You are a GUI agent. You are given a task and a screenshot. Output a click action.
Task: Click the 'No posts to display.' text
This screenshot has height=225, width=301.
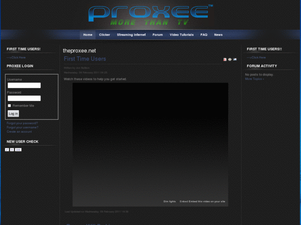[259, 74]
